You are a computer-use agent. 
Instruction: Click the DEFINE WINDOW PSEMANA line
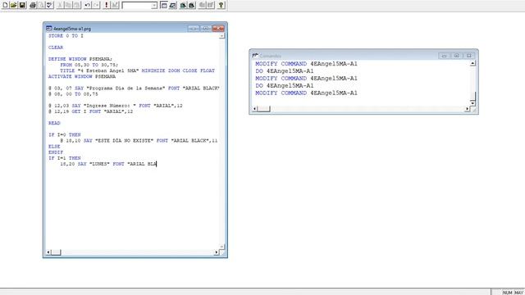coord(80,59)
